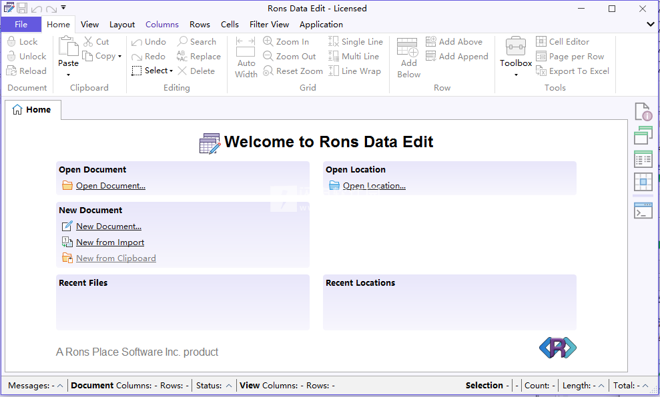
Task: Open the cell grid side panel icon
Action: (643, 182)
